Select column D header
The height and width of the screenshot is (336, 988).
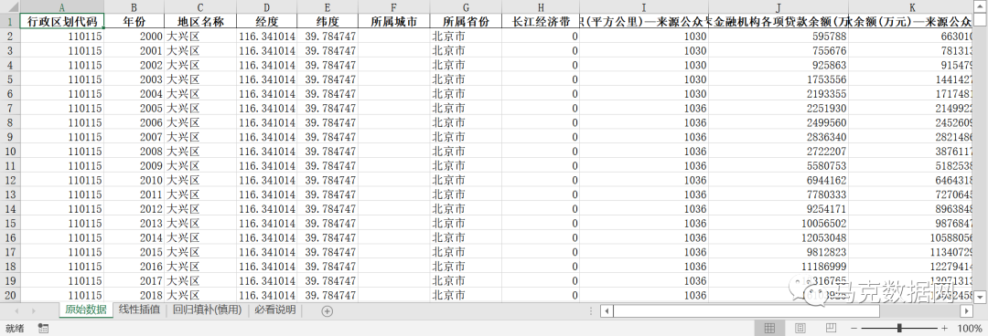point(266,7)
